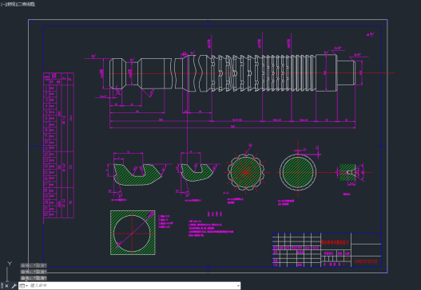
Task: Click the command line input field
Action: tap(133, 286)
